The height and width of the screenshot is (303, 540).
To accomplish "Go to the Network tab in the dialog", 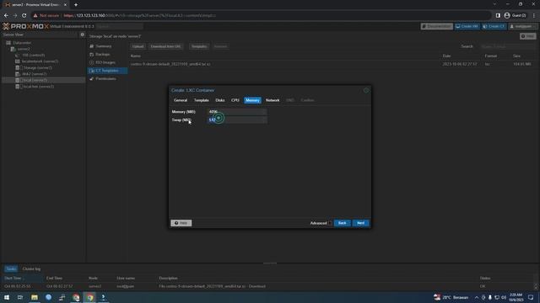I will [273, 100].
